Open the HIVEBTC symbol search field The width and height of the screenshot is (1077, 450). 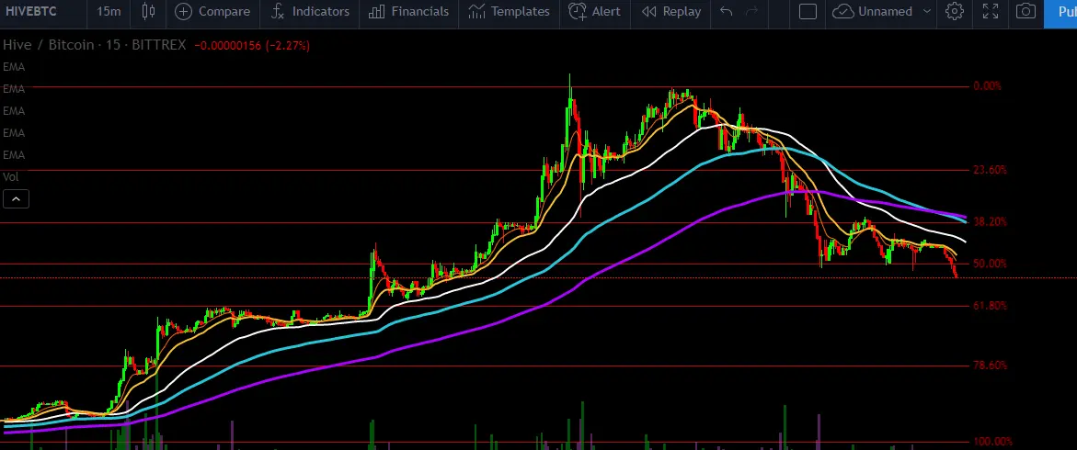[x=31, y=12]
